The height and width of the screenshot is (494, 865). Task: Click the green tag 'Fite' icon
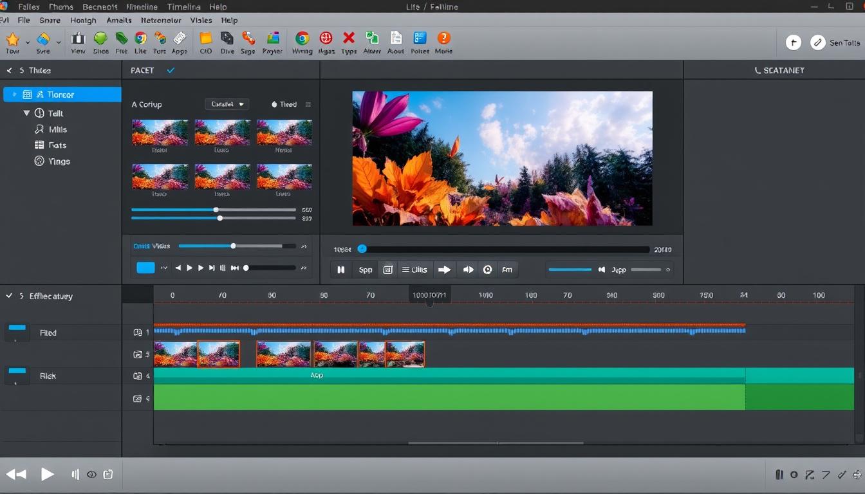pyautogui.click(x=121, y=39)
